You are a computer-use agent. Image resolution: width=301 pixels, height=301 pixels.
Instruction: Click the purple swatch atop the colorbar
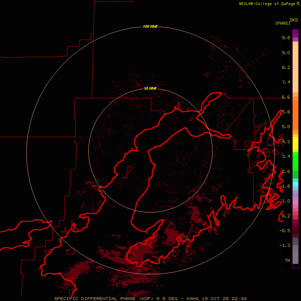pyautogui.click(x=295, y=33)
